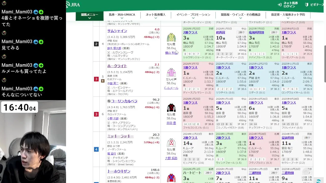This screenshot has width=326, height=183.
Task: Click the round back-to-top arrow button
Action: pos(306,172)
